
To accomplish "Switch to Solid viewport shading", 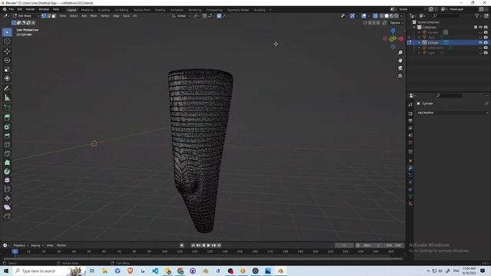I will [387, 15].
